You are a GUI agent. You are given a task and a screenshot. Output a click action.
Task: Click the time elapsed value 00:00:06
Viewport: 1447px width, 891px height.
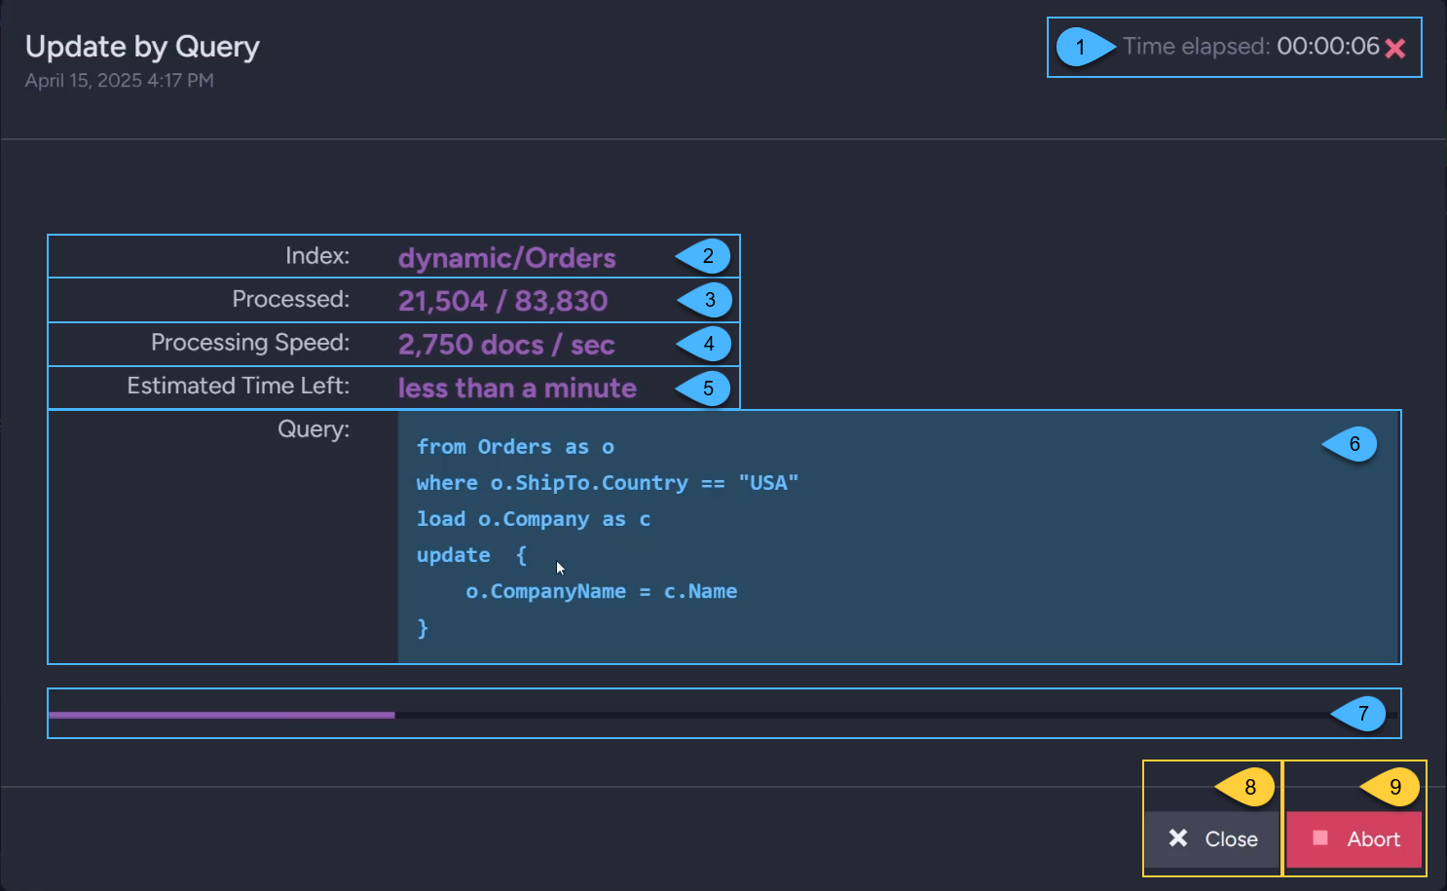[1328, 47]
